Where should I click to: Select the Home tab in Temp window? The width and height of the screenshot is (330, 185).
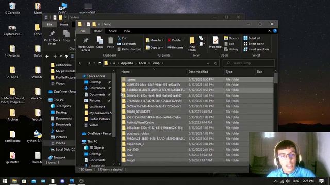coord(97,31)
